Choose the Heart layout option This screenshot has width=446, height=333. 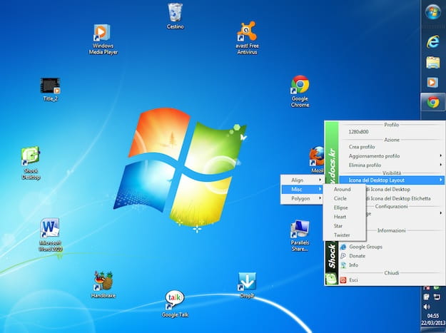pos(340,216)
